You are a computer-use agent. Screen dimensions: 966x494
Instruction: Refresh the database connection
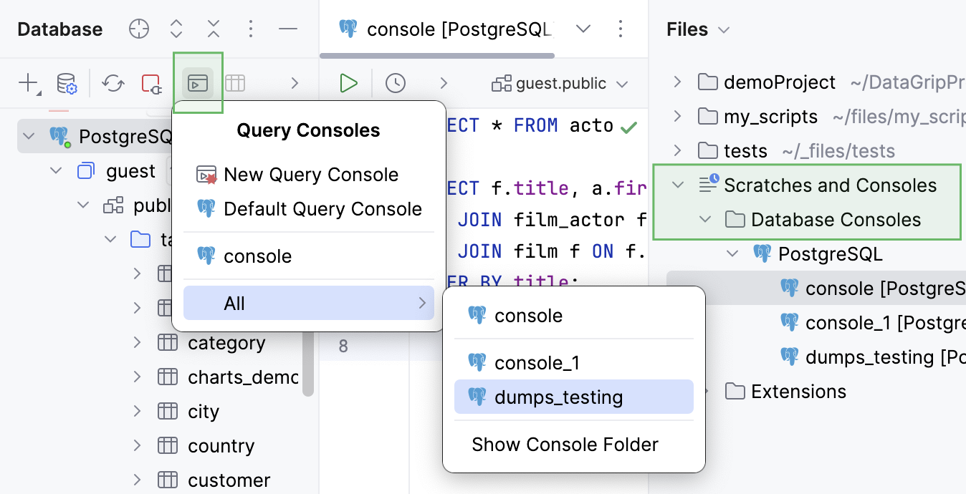point(113,82)
